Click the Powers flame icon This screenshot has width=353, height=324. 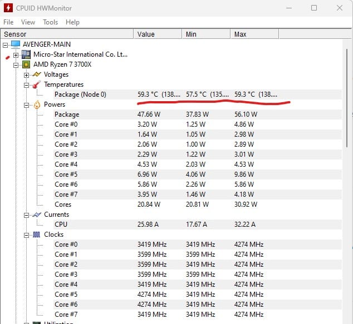click(x=37, y=104)
